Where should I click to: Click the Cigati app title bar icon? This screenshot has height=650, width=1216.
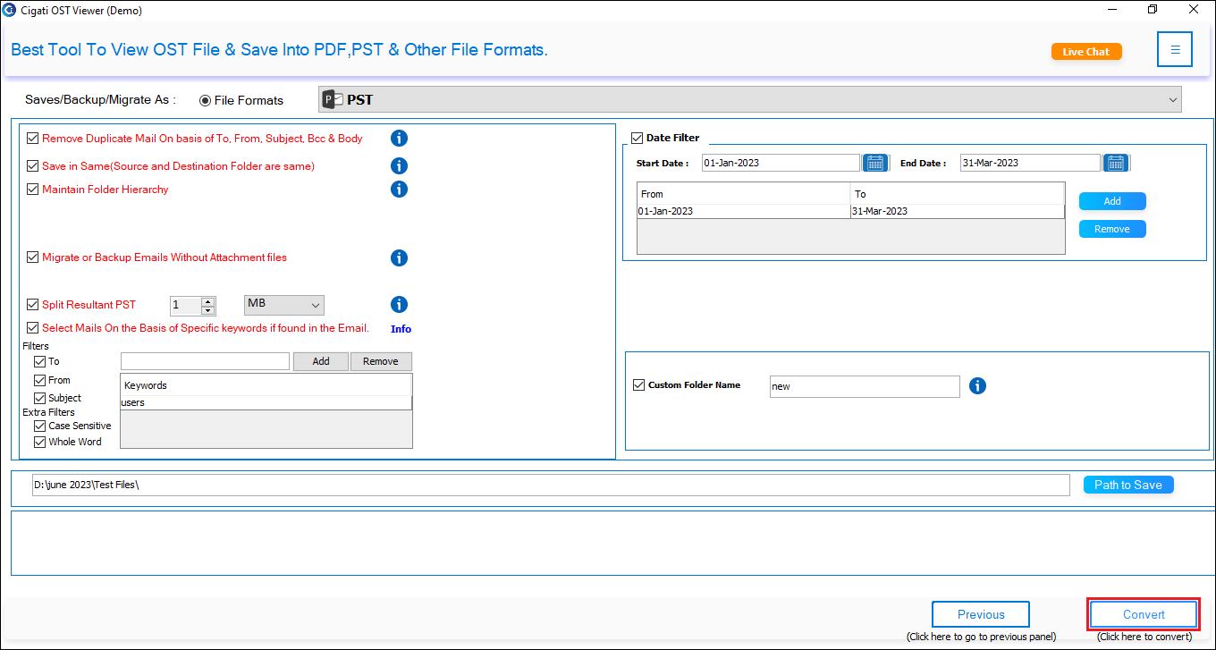9,11
